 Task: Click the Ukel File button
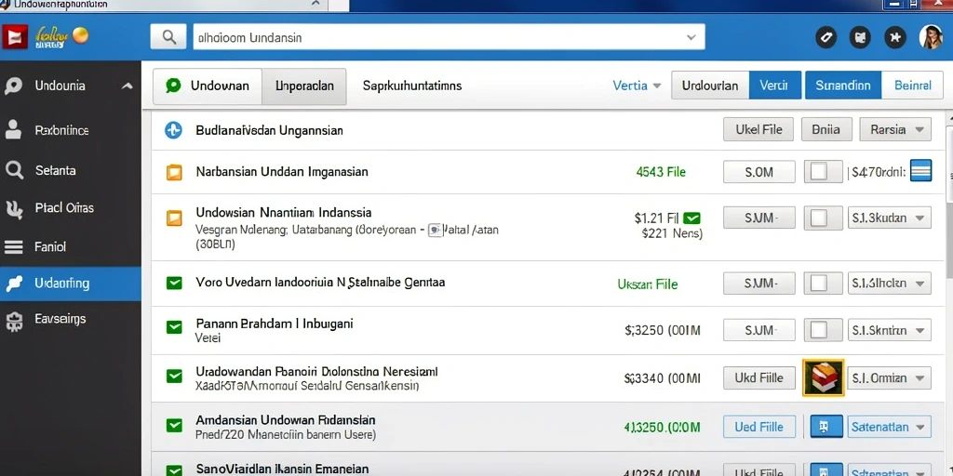pos(758,129)
